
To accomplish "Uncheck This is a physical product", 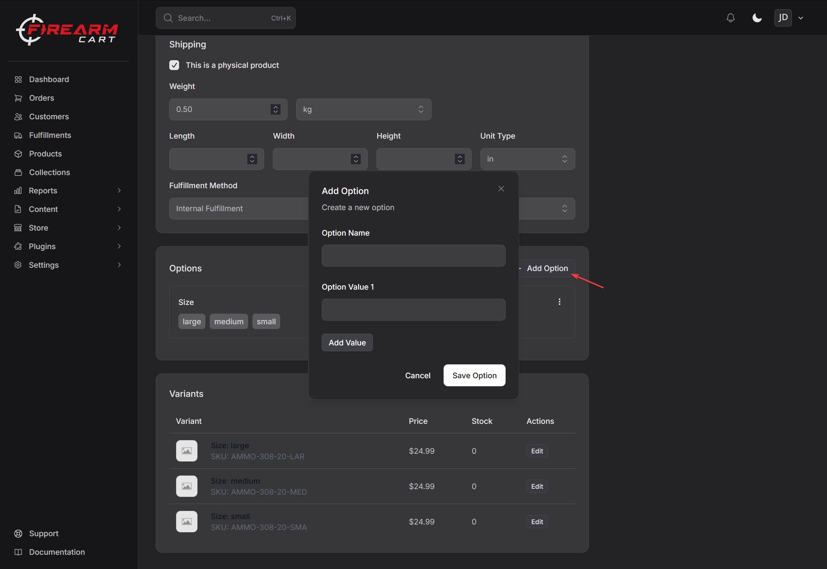I will point(174,65).
